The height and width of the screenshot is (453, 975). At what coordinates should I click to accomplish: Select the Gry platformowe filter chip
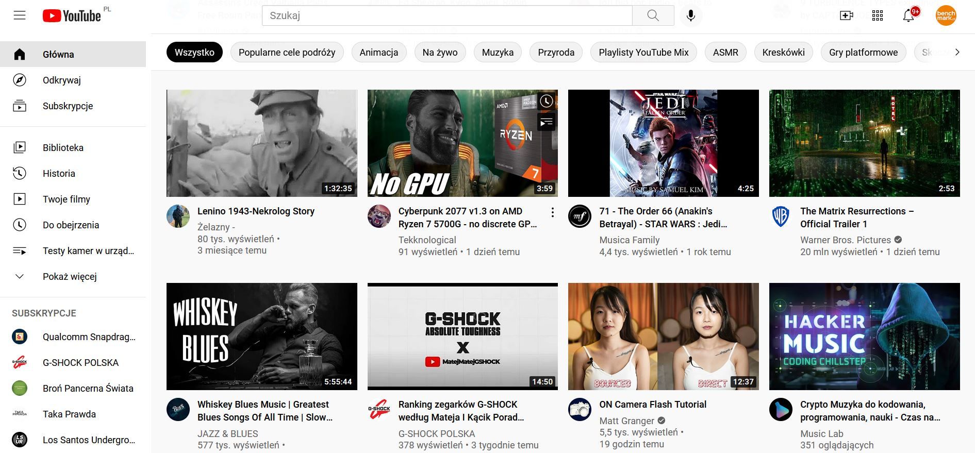point(863,52)
